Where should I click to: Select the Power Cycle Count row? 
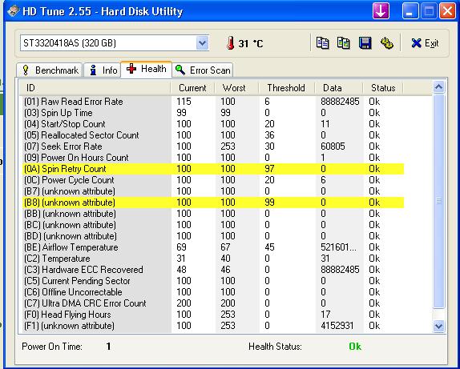[x=213, y=180]
